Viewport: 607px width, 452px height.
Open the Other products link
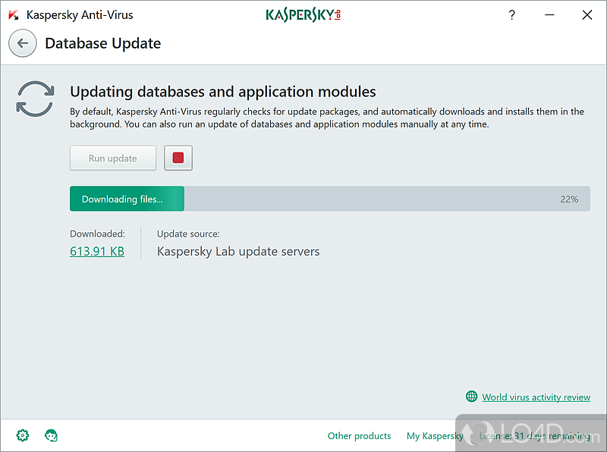tap(359, 436)
